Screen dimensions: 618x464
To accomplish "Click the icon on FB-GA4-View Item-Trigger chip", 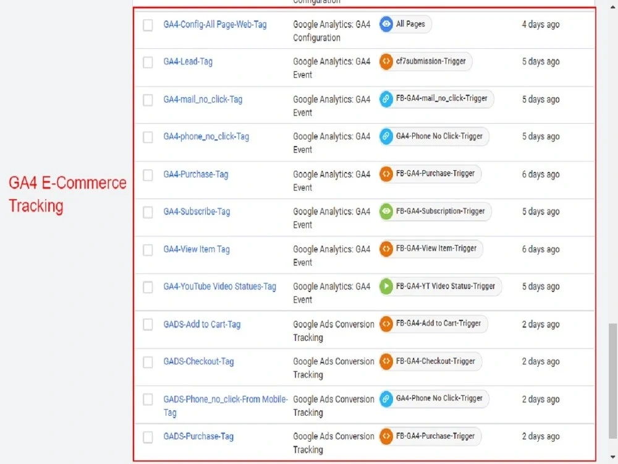I will point(386,249).
